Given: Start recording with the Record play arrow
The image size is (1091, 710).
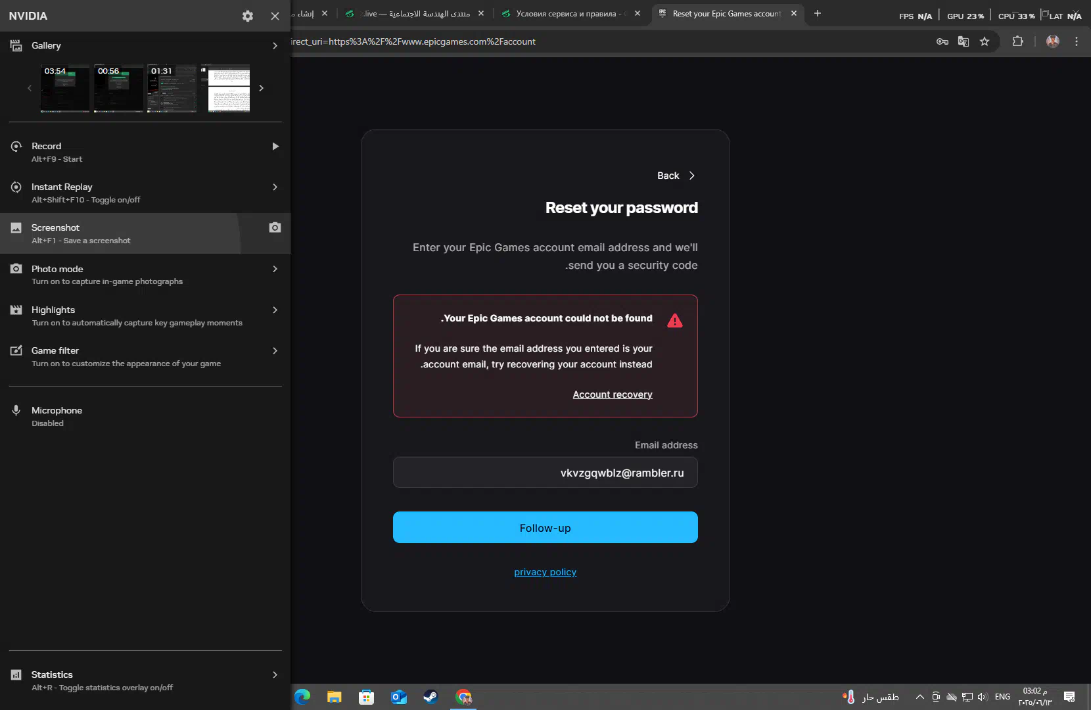Looking at the screenshot, I should coord(275,146).
